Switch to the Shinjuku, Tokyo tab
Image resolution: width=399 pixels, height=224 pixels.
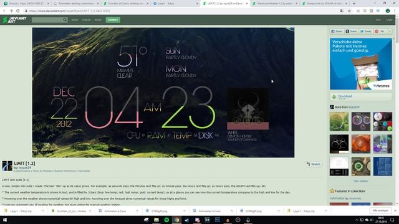[26, 4]
